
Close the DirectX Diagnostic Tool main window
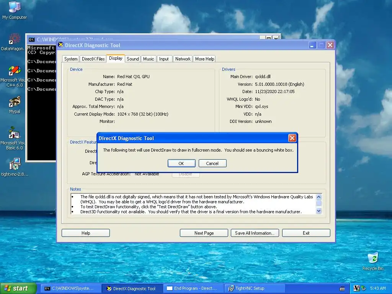coord(330,45)
